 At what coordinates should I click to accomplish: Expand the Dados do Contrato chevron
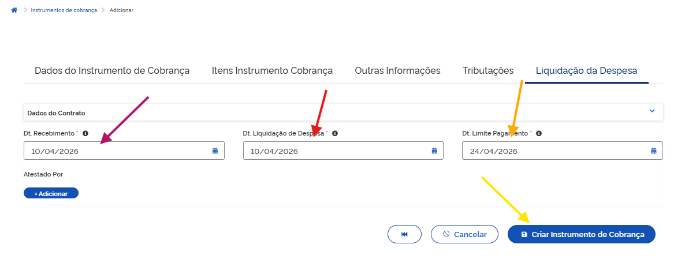(652, 111)
